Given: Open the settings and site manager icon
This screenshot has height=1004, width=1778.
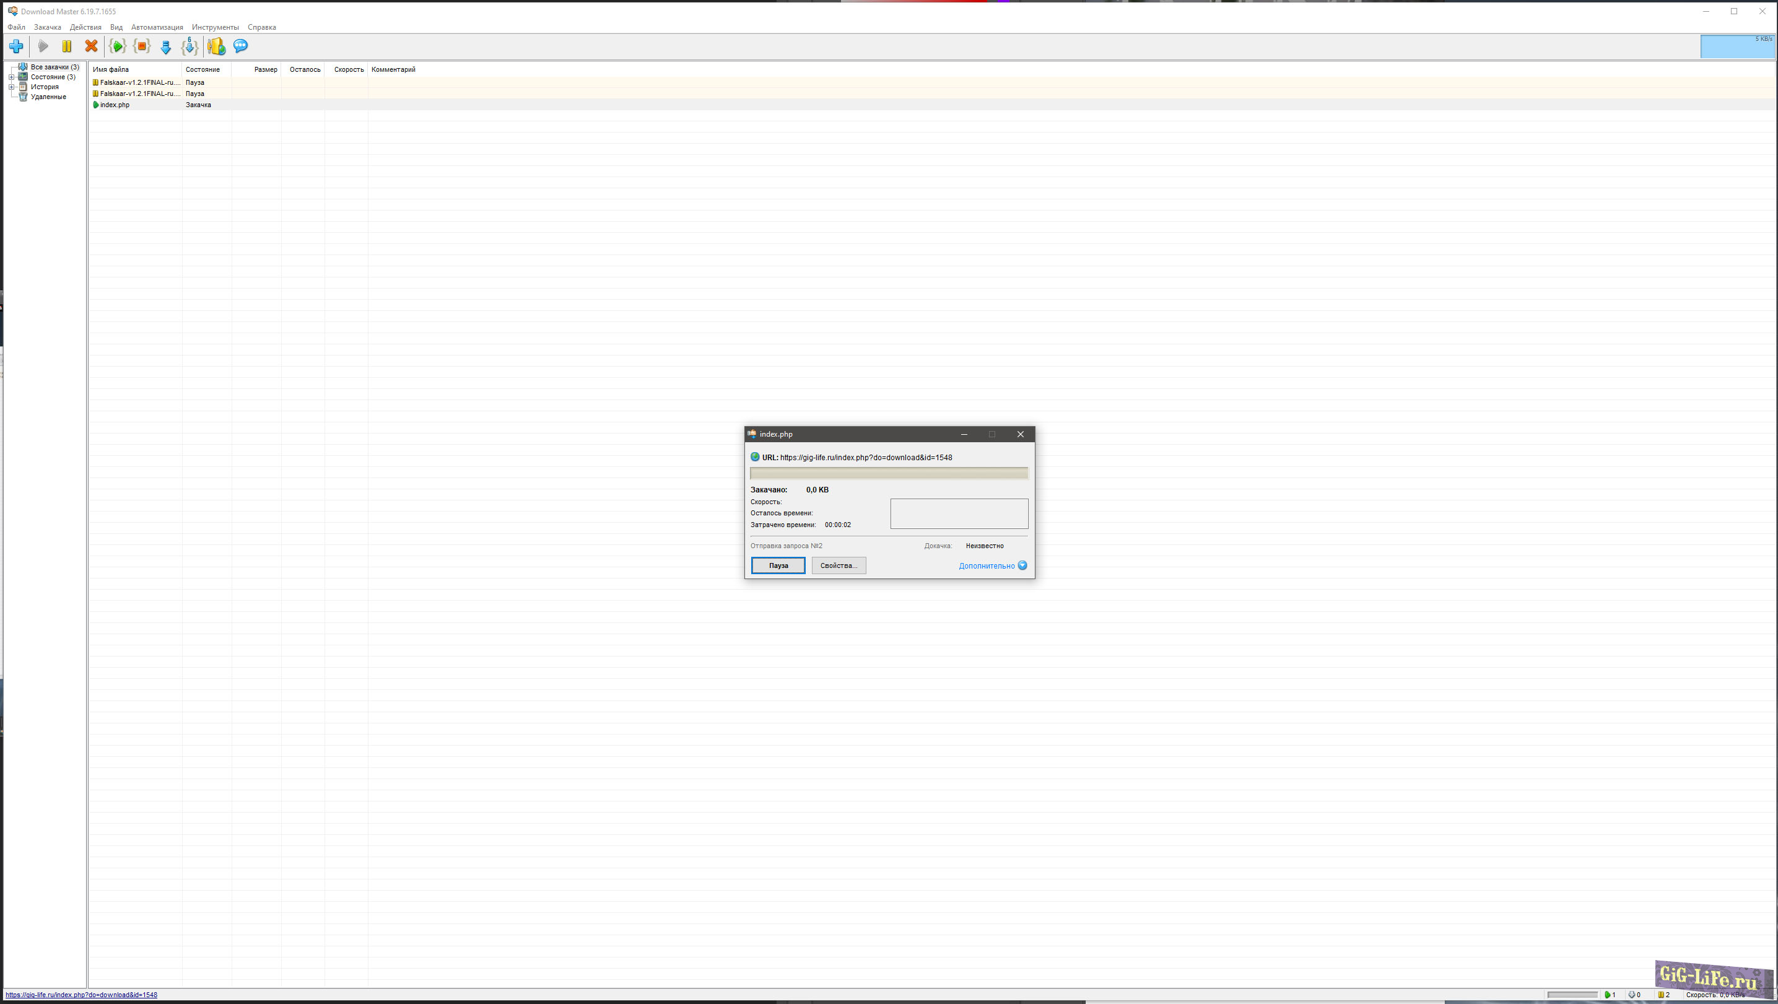Looking at the screenshot, I should coord(216,46).
